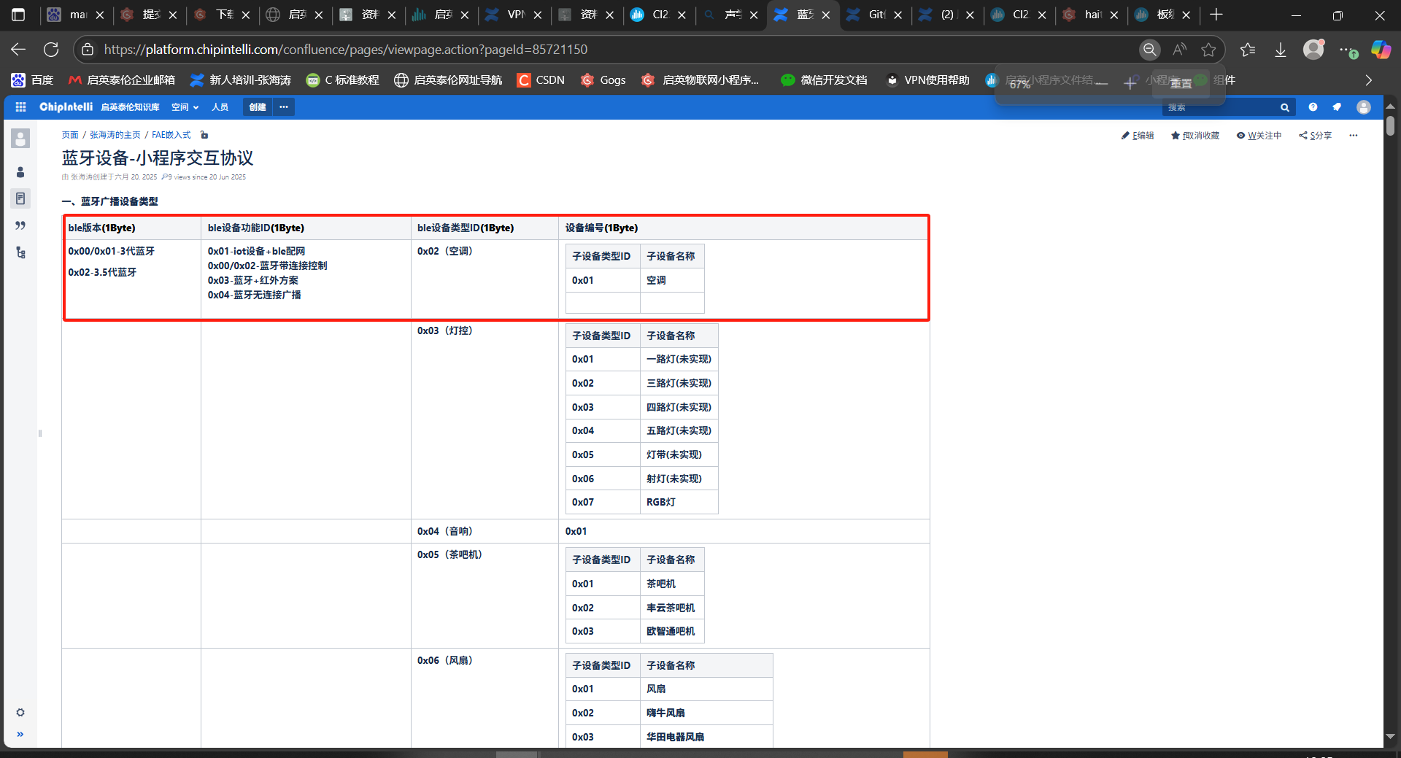
Task: Open the page tree icon in sidebar
Action: coord(20,252)
